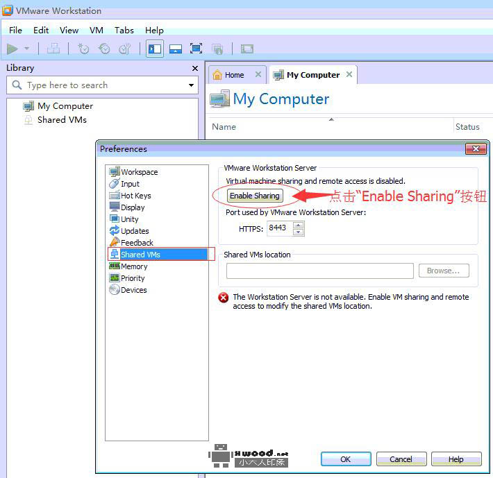
Task: Open the VM menu
Action: tap(97, 30)
